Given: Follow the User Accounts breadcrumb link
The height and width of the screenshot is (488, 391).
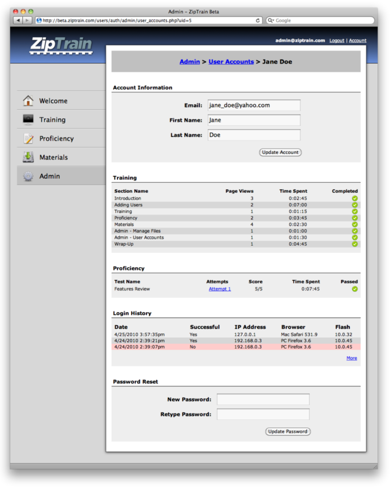Looking at the screenshot, I should 231,62.
